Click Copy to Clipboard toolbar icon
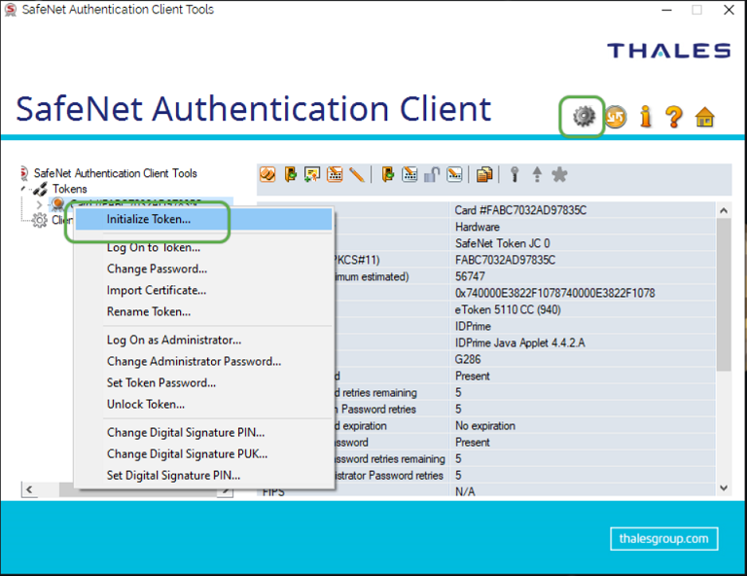 point(484,174)
